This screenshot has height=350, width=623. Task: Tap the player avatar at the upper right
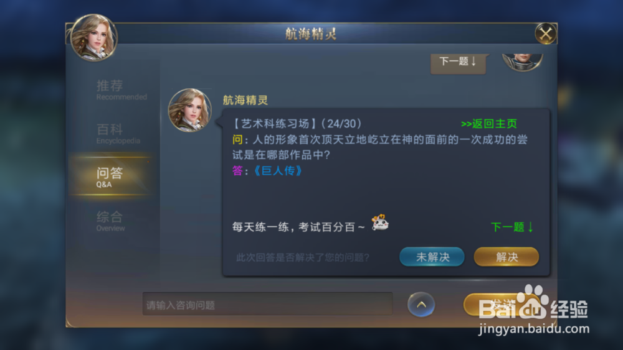click(522, 62)
